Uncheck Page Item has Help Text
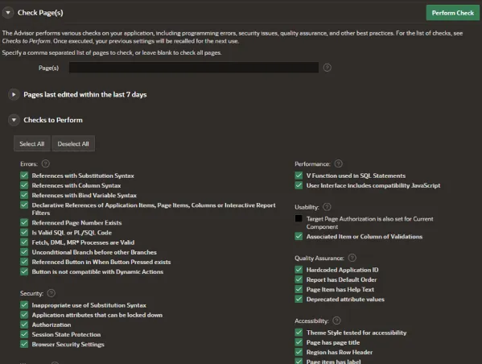This screenshot has width=482, height=364. (299, 289)
